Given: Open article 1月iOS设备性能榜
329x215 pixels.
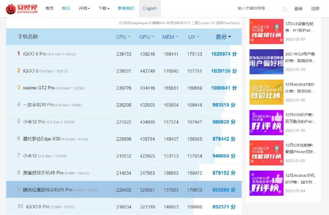Looking at the screenshot, I should coord(300,27).
